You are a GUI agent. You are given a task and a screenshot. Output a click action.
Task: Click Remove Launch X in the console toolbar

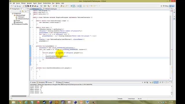[x=145, y=82]
